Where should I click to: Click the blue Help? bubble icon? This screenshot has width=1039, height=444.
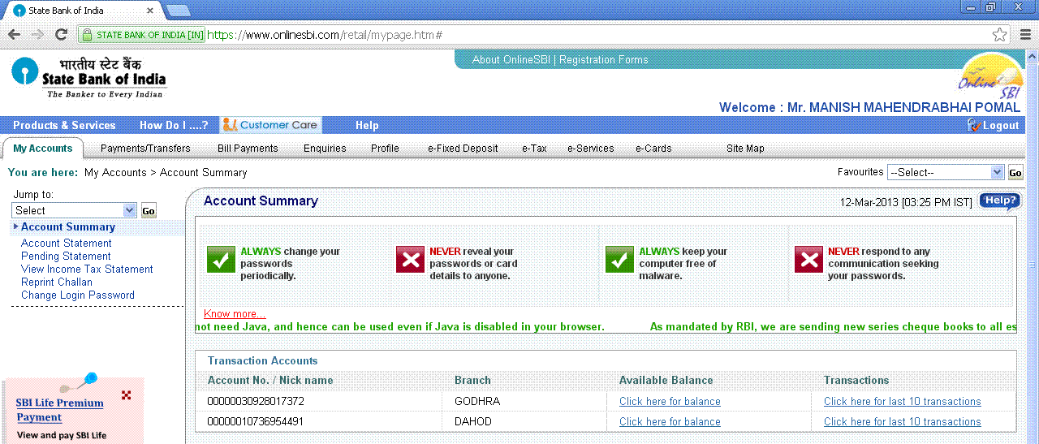[x=999, y=201]
